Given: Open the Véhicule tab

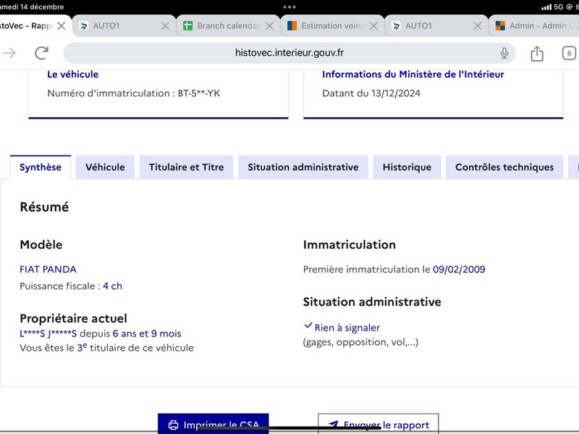Looking at the screenshot, I should [x=105, y=167].
